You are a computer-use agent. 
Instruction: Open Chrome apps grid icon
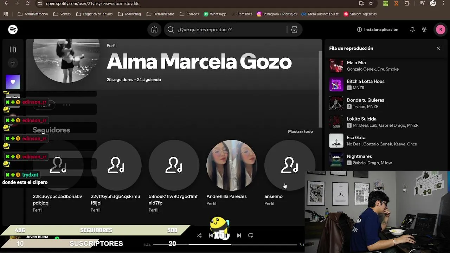coord(6,14)
